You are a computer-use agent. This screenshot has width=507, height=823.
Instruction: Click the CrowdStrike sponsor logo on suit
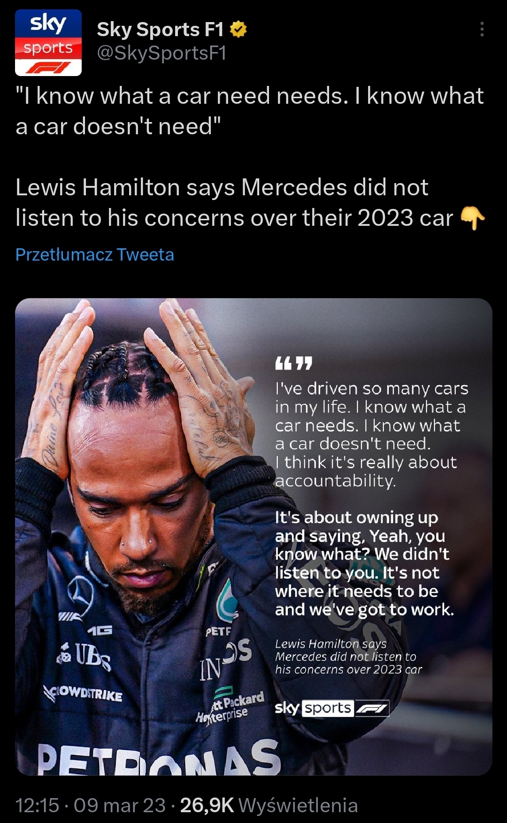[83, 693]
